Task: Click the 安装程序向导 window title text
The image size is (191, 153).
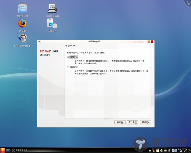Action: click(x=94, y=41)
